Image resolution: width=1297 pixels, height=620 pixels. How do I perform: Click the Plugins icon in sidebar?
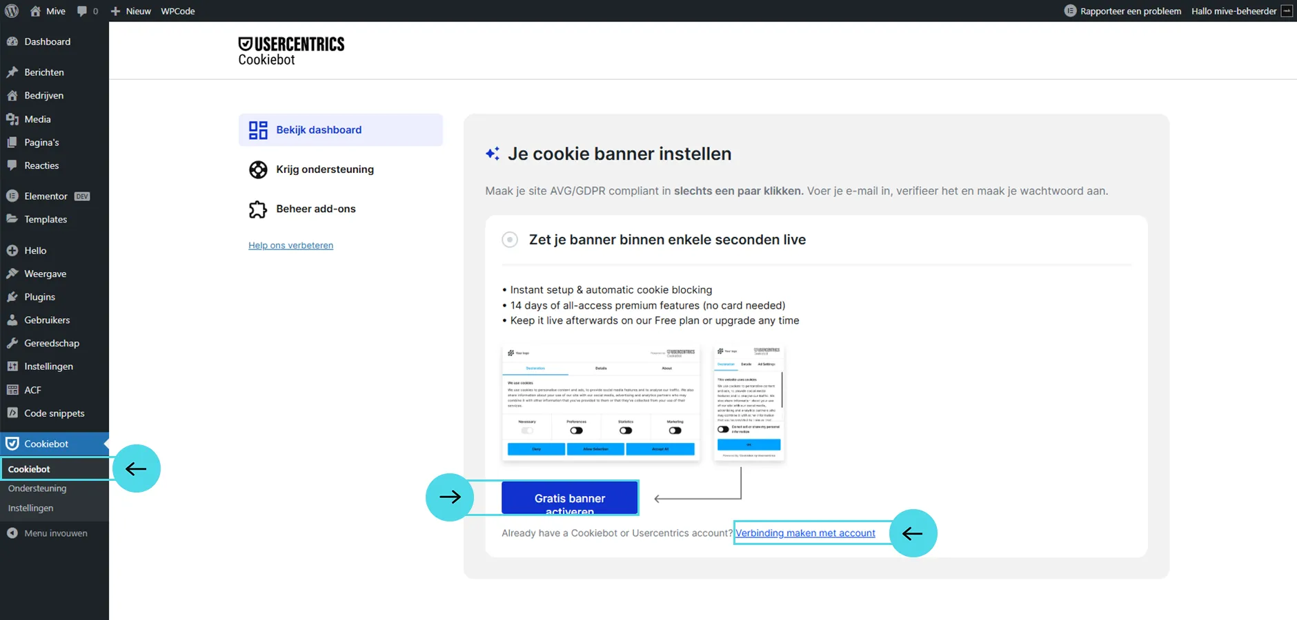pos(12,297)
